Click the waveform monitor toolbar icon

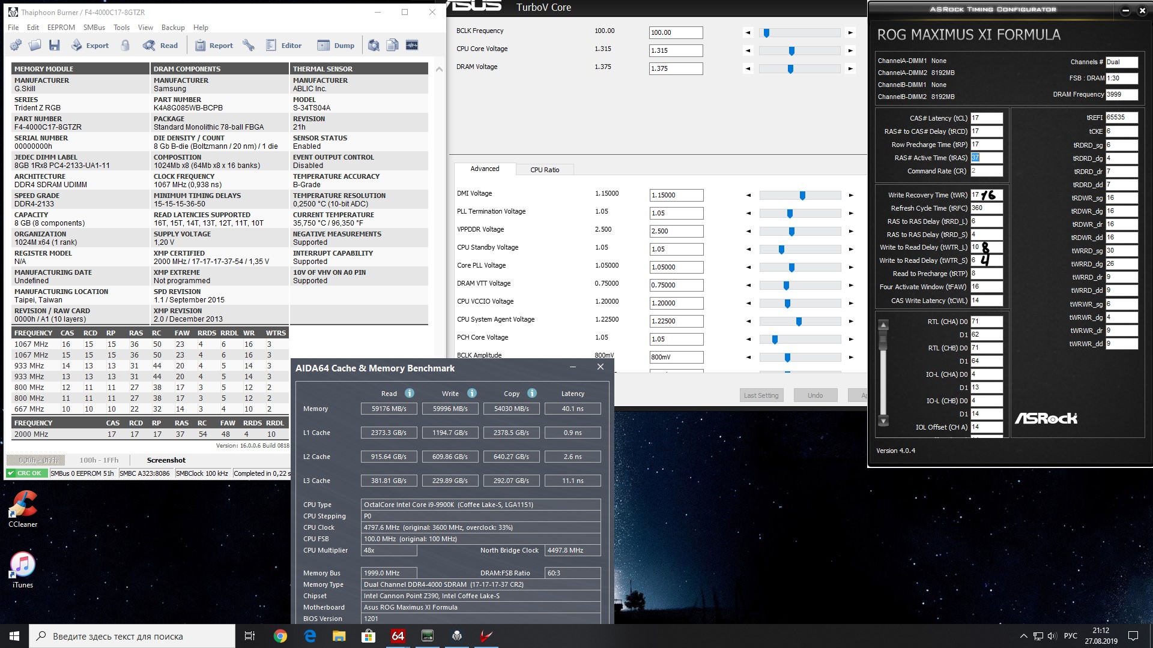coord(412,46)
